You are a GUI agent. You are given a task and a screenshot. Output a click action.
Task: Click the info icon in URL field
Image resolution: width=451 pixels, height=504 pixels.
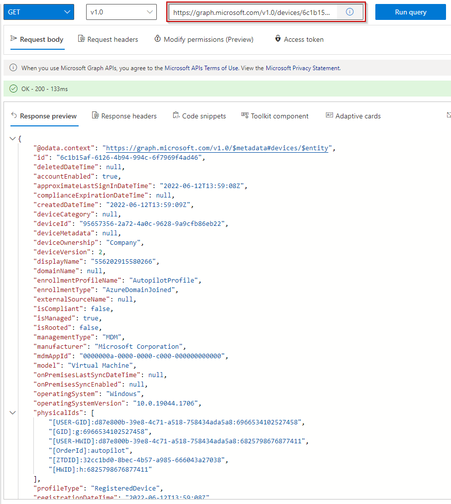[349, 12]
